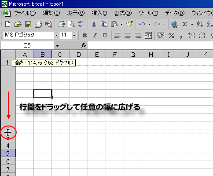
Task: Print the workbook with the printer icon
Action: [61, 24]
